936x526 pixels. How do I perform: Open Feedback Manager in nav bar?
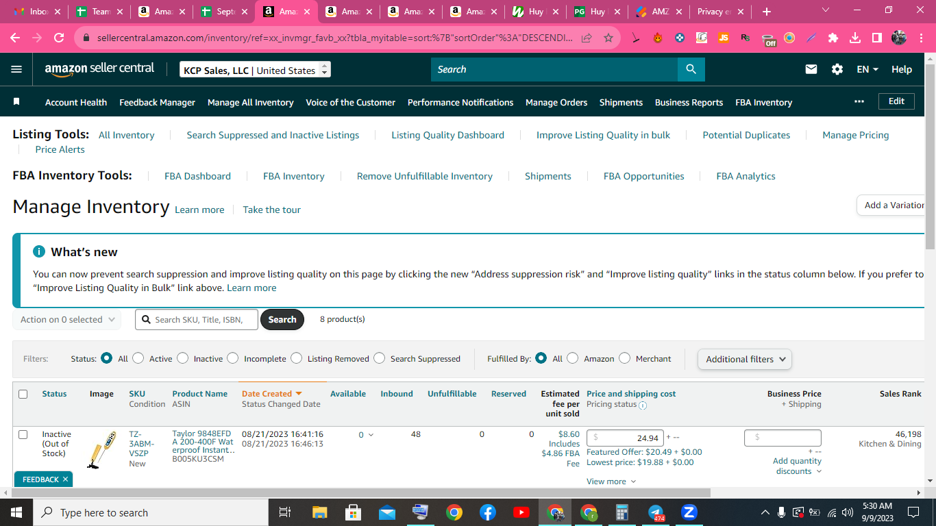point(157,102)
